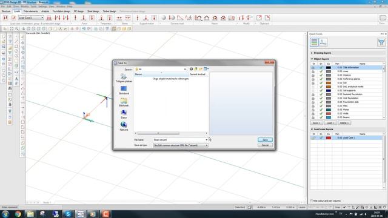Open the Save as type dropdown
Image resolution: width=388 pixels, height=218 pixels.
coord(207,145)
